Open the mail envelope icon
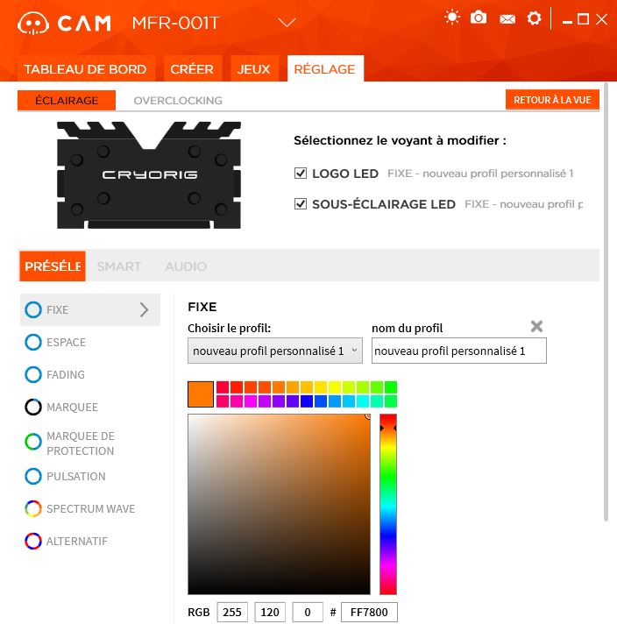617x624 pixels. (x=507, y=19)
